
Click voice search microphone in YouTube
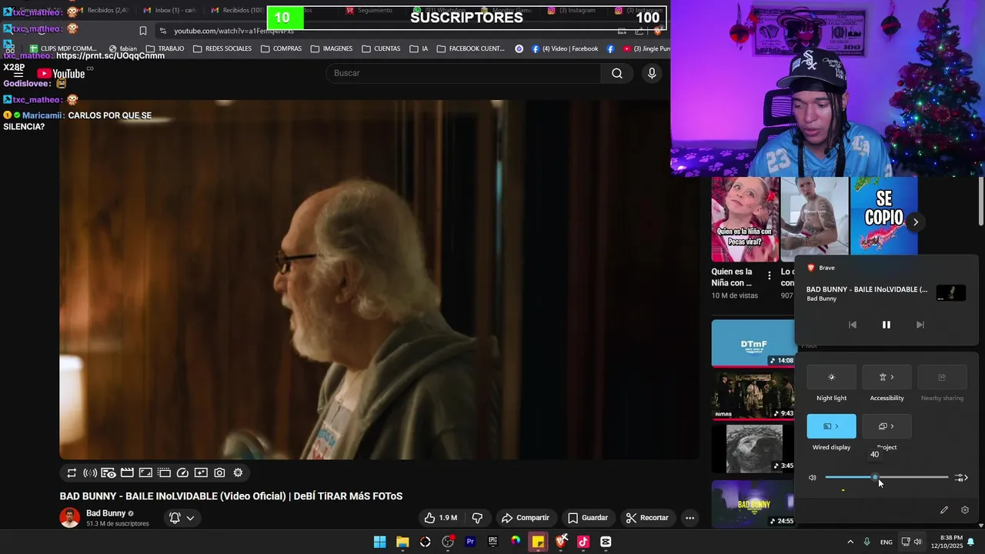(x=652, y=73)
